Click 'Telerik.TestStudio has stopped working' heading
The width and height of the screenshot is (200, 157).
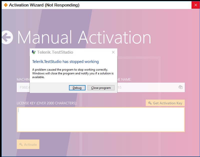pos(65,62)
